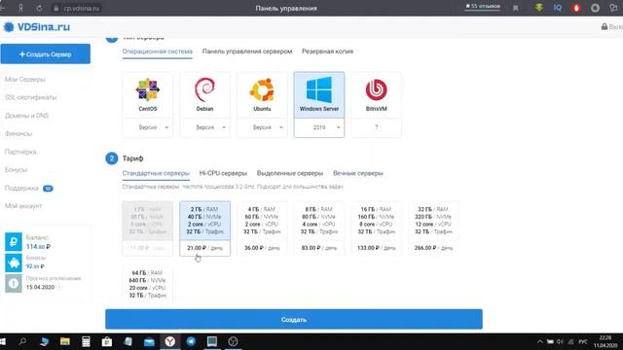Open the browser bookmark icon
Viewport: 623px width, 350px height.
pos(516,8)
